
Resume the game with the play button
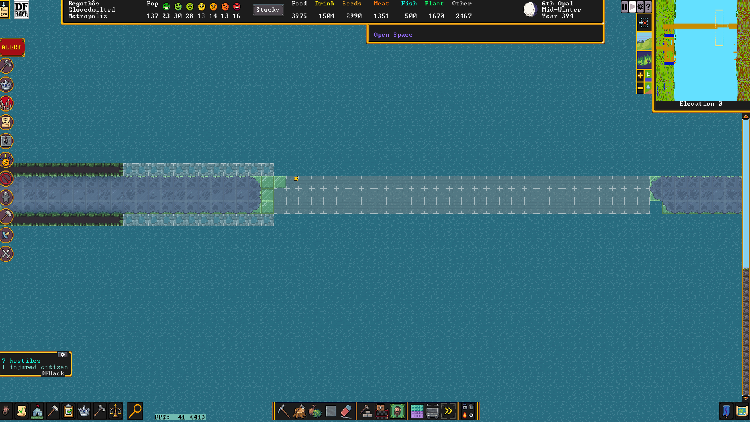[633, 7]
